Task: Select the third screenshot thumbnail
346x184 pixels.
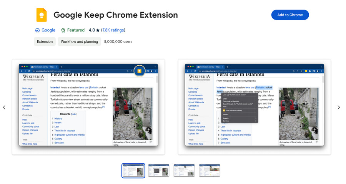Action: click(184, 171)
